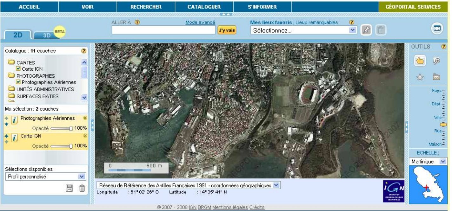Save the layer selection with floppy icon
This screenshot has width=452, height=212.
tap(69, 188)
